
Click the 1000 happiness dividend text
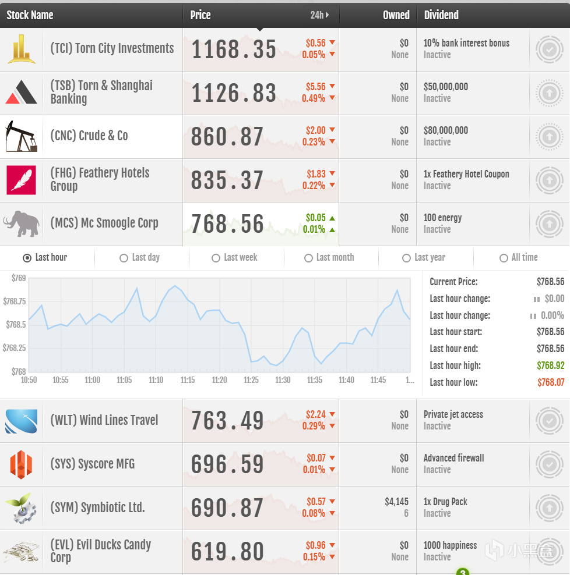point(451,545)
